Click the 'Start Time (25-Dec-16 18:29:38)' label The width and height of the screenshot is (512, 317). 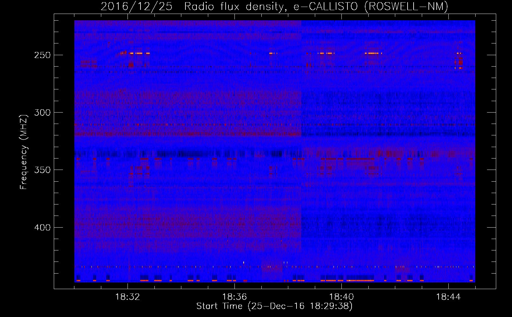[274, 306]
